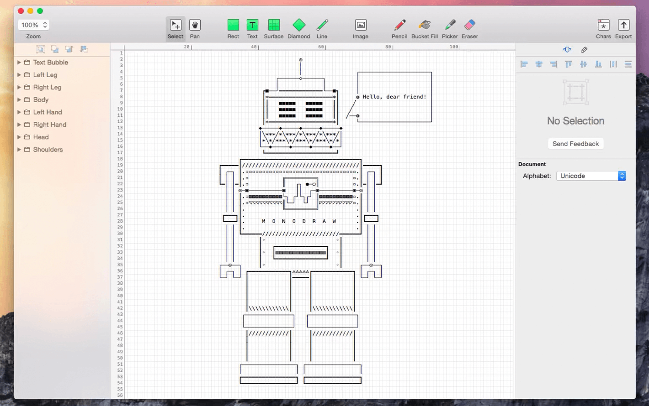Click the send backward icon above layers
The height and width of the screenshot is (406, 649).
click(x=84, y=49)
